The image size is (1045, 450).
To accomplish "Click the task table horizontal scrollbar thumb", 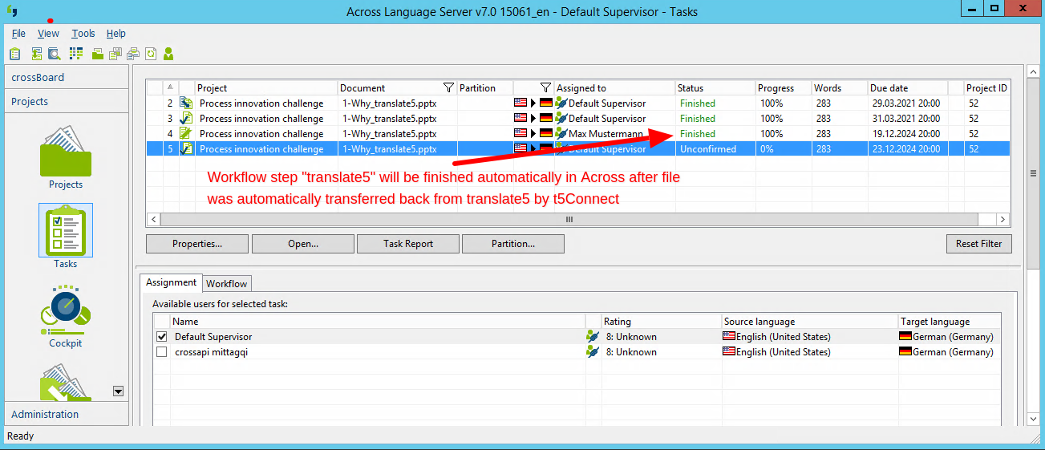I will coord(569,219).
